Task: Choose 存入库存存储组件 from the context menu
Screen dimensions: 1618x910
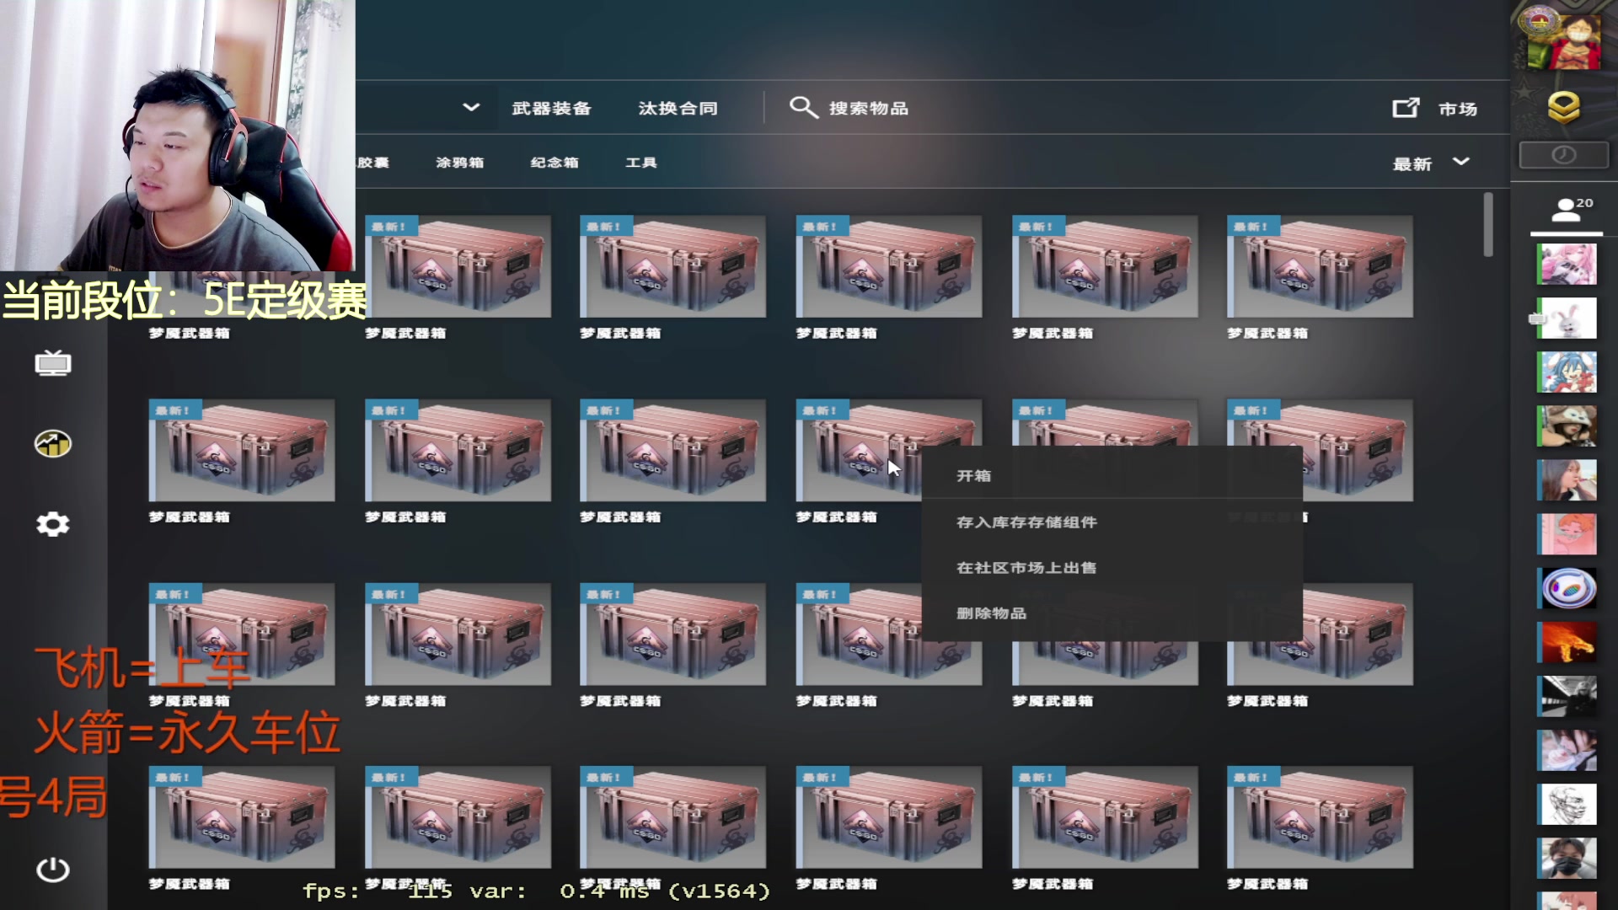Action: coord(1112,522)
